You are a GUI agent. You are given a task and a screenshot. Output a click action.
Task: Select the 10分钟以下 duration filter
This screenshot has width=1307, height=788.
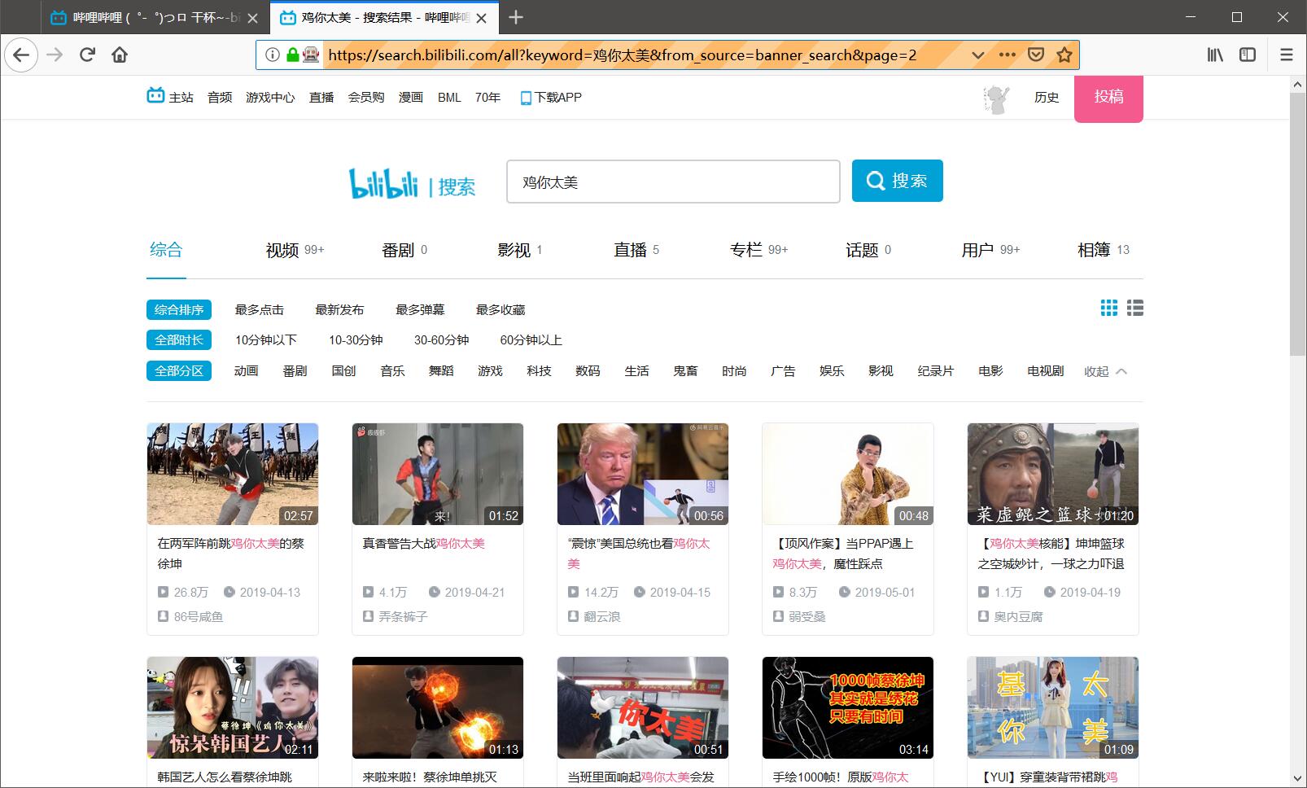(266, 340)
